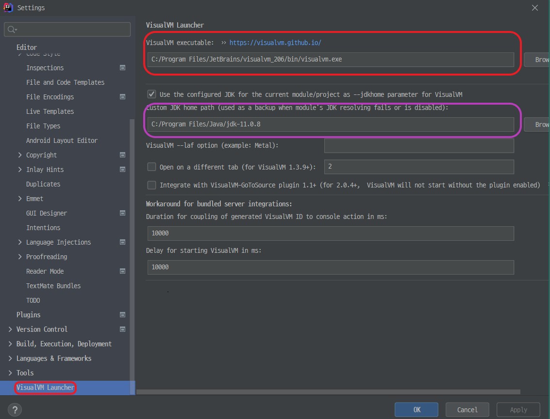
Task: Click custom JDK home path field
Action: [x=331, y=124]
